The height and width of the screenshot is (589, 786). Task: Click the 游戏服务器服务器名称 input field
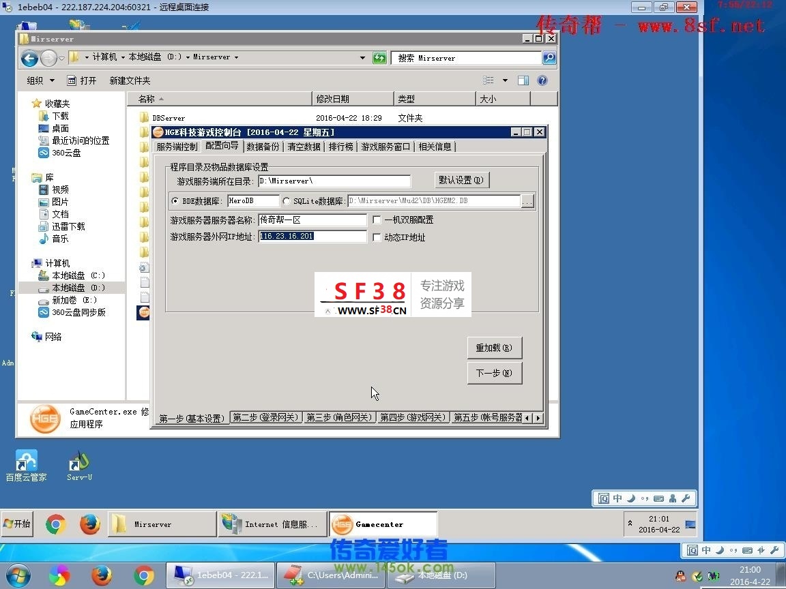click(x=312, y=220)
